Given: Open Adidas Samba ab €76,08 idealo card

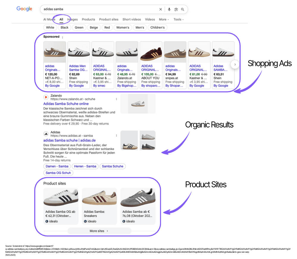Looking at the screenshot, I should pos(138,206).
